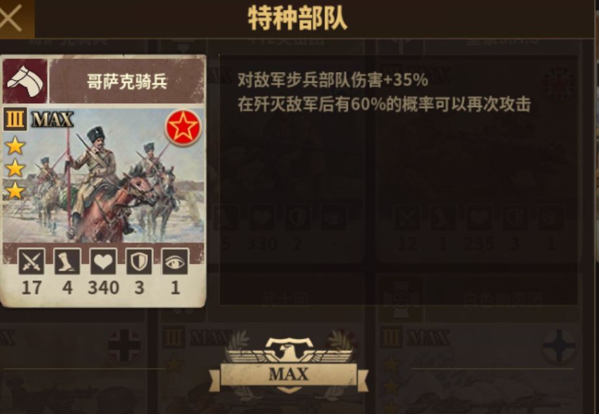
Task: Select the heart health icon
Action: (x=103, y=262)
